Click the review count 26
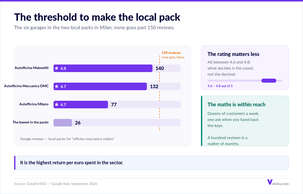303x194 pixels. click(x=78, y=123)
